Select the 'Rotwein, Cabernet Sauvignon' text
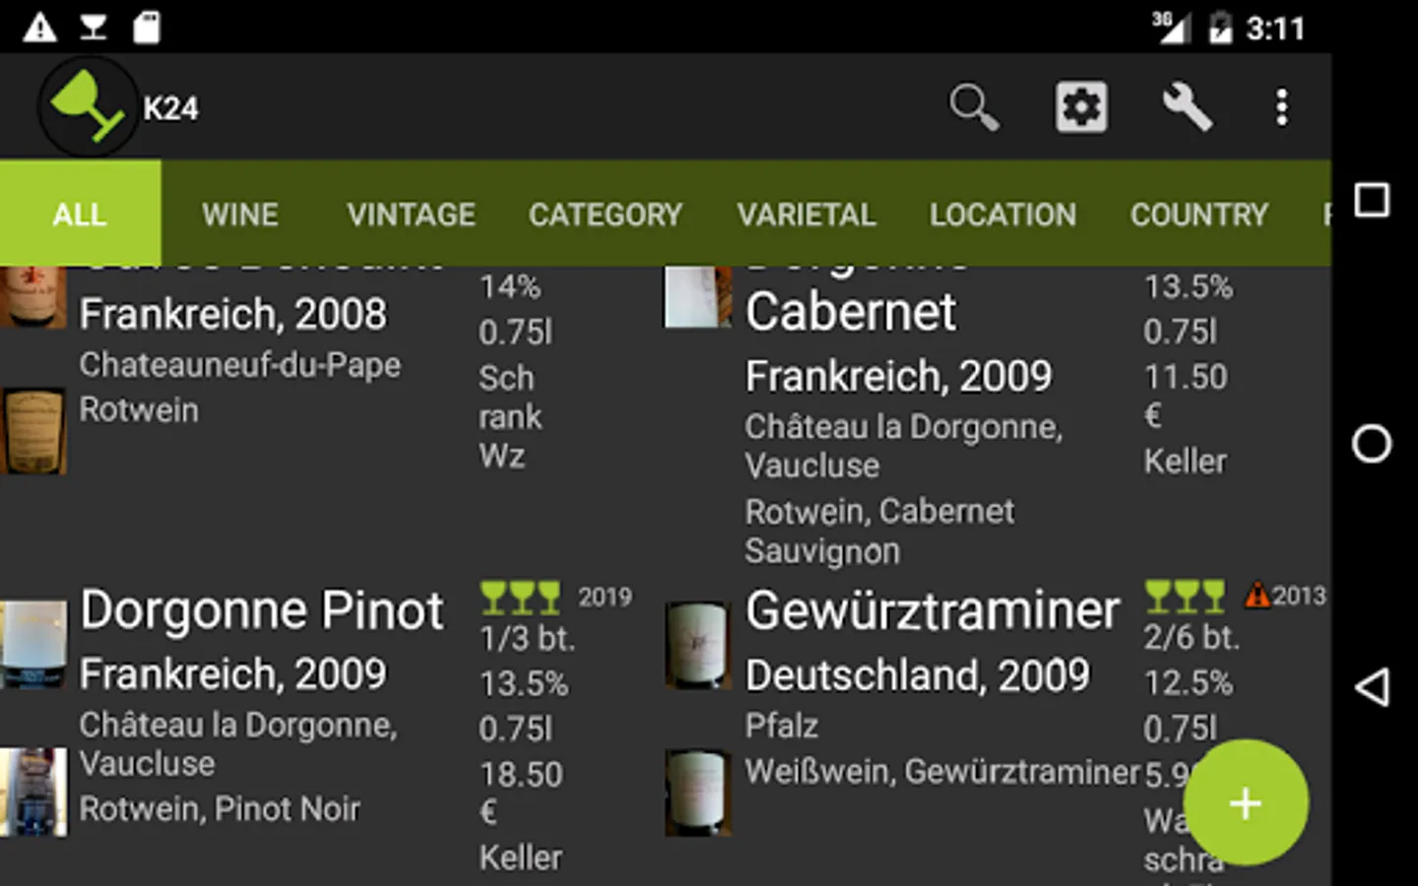Viewport: 1418px width, 886px height. click(x=879, y=532)
